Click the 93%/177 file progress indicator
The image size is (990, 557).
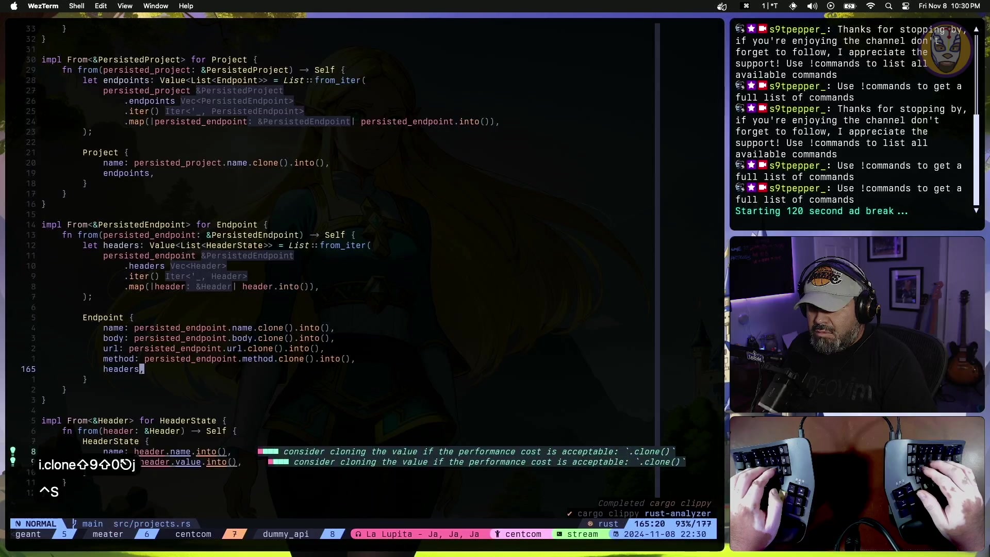coord(694,523)
